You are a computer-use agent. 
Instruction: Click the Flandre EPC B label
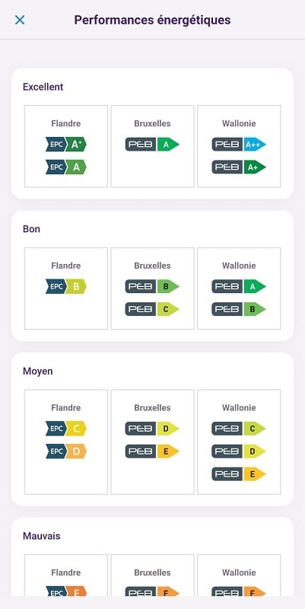[x=66, y=286]
